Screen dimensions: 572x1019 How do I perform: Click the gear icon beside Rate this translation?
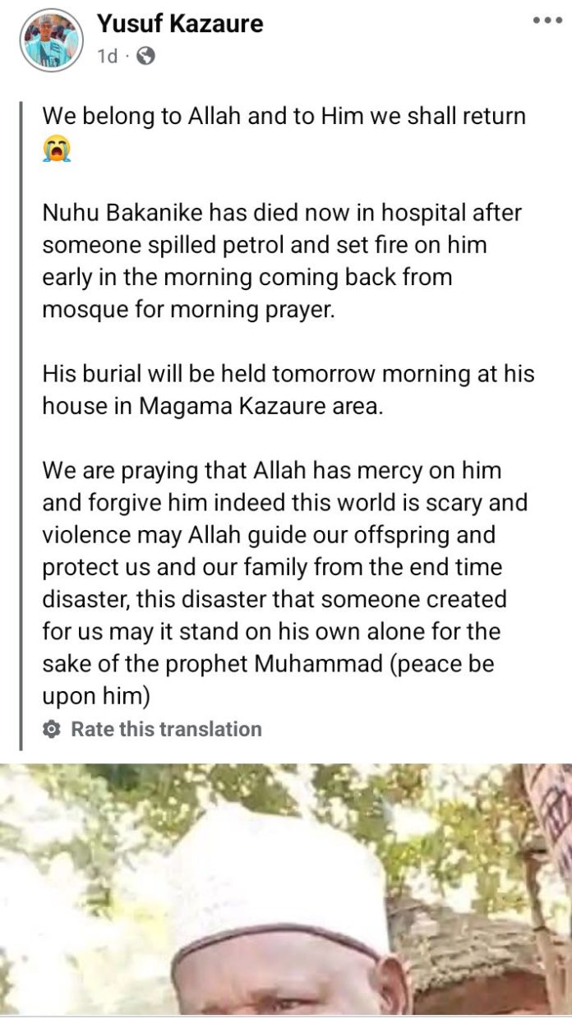click(x=52, y=729)
